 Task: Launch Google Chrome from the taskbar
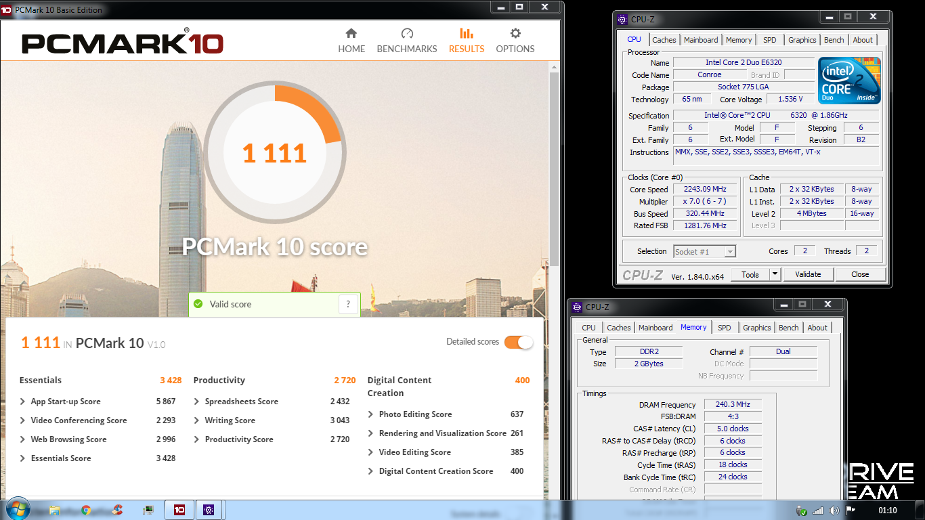(86, 510)
